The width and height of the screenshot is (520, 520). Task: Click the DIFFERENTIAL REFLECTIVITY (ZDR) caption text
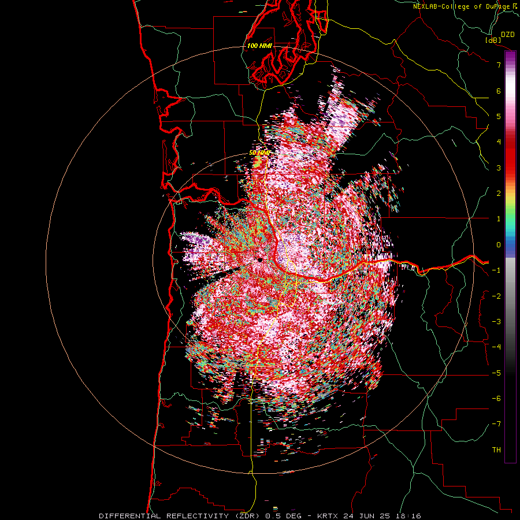point(180,516)
